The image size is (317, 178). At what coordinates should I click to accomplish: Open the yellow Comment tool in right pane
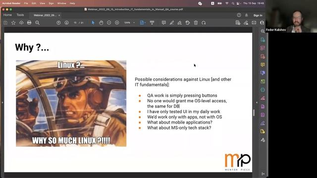[x=263, y=65]
